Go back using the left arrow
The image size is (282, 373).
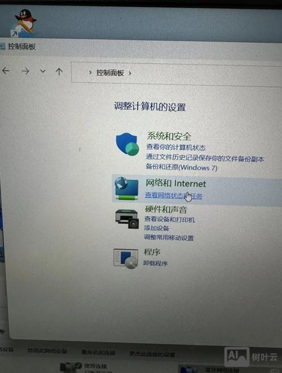tap(6, 70)
